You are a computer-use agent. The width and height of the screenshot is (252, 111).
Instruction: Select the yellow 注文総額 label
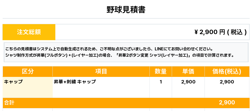(29, 32)
